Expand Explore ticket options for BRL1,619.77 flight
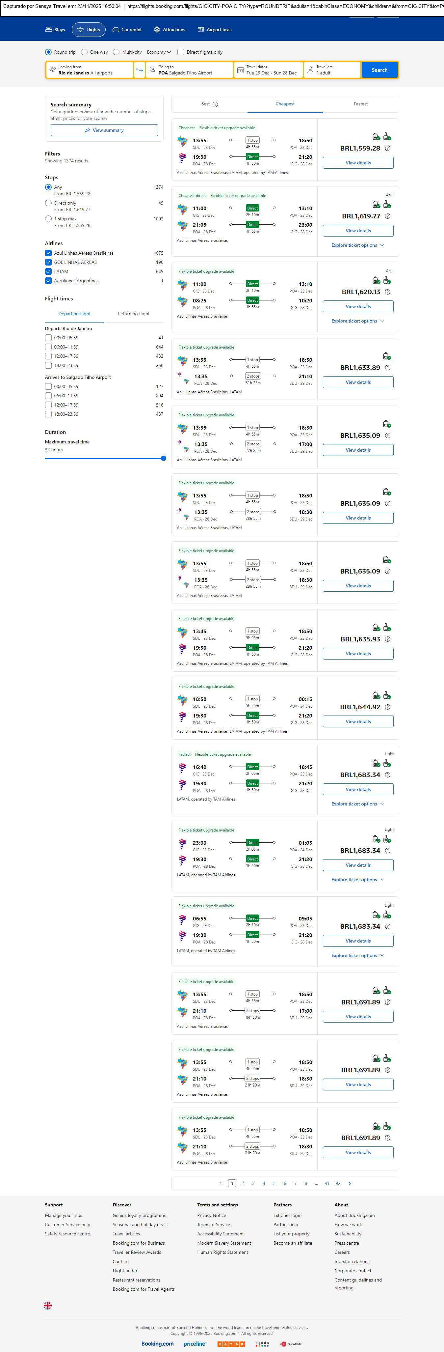The height and width of the screenshot is (1352, 444). click(x=357, y=245)
